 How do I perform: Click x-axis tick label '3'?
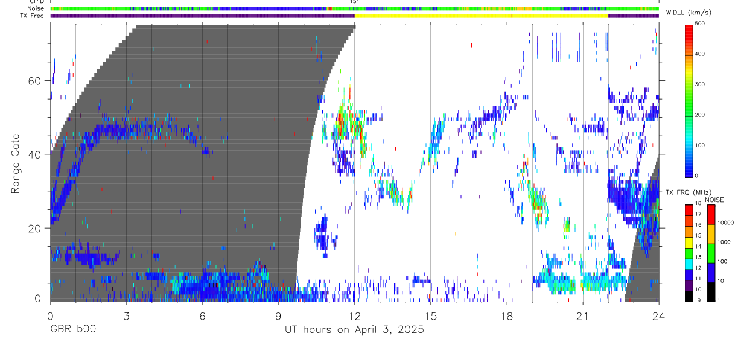126,316
